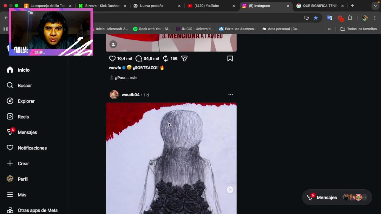
Task: Toggle the bookmark star for this page
Action: [316, 18]
